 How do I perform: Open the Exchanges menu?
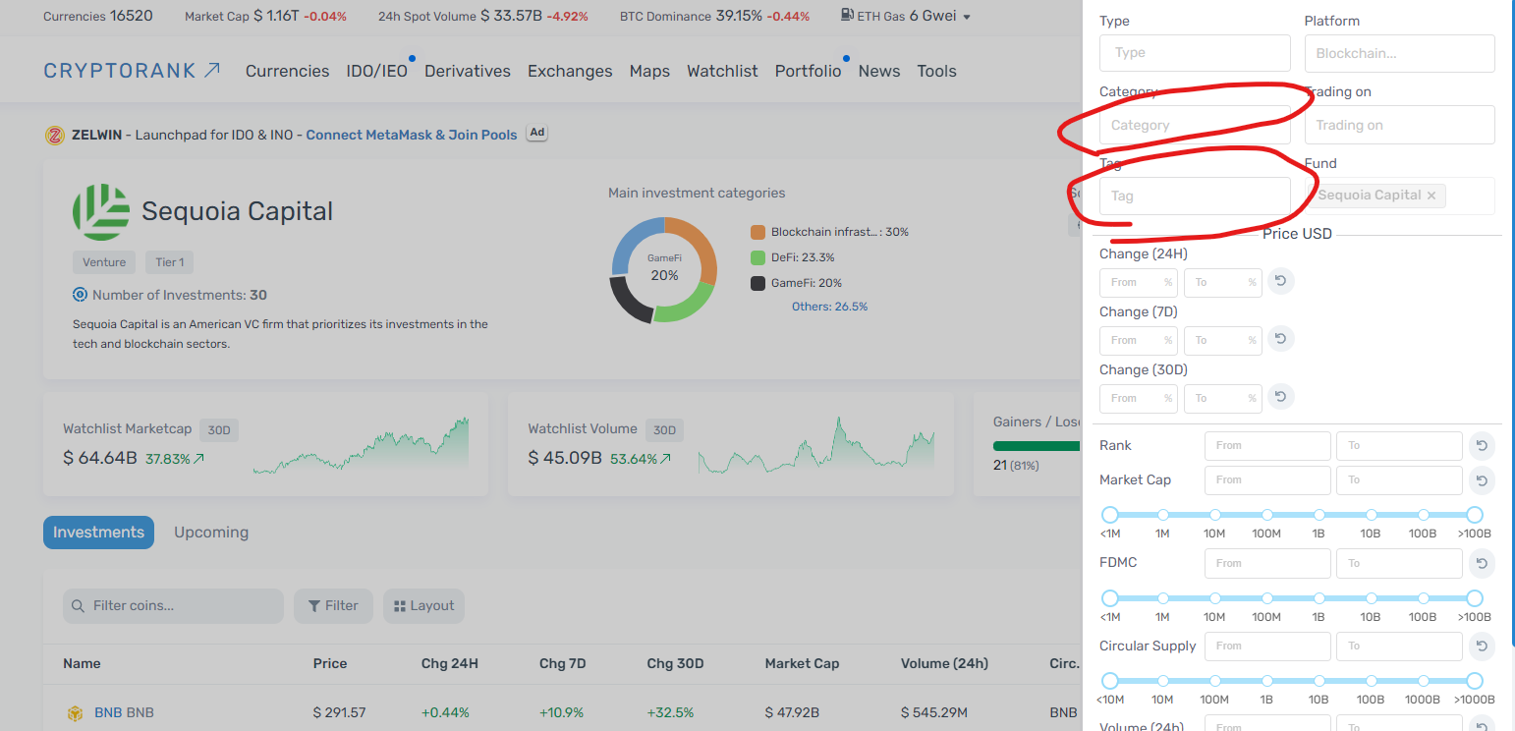point(570,71)
